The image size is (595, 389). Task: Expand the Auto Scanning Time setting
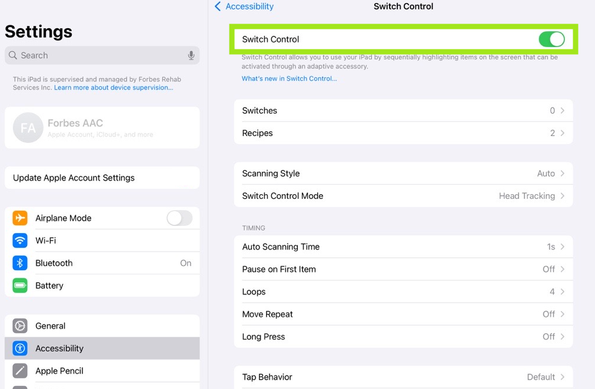click(x=403, y=247)
